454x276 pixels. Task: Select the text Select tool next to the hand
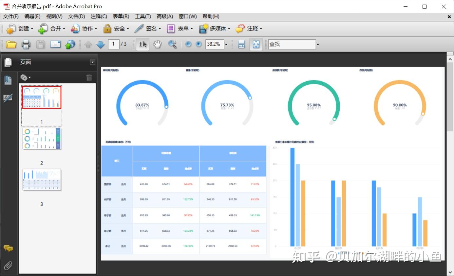point(142,44)
